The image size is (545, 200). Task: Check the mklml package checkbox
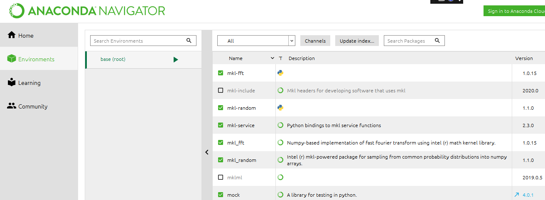click(221, 178)
